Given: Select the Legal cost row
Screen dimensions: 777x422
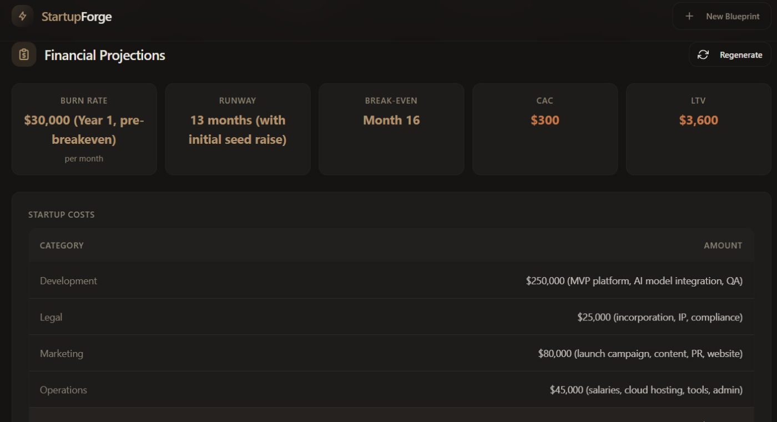Looking at the screenshot, I should pos(391,317).
